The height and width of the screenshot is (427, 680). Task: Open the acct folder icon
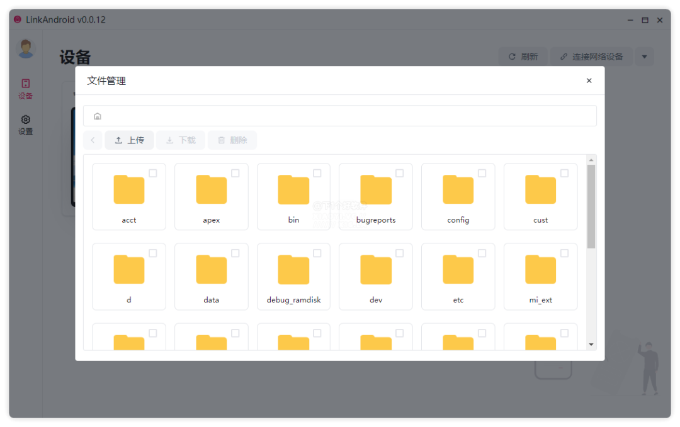click(x=129, y=189)
